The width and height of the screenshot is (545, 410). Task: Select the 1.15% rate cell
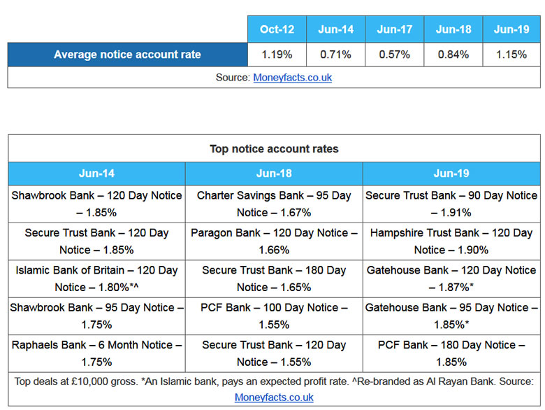[x=511, y=55]
